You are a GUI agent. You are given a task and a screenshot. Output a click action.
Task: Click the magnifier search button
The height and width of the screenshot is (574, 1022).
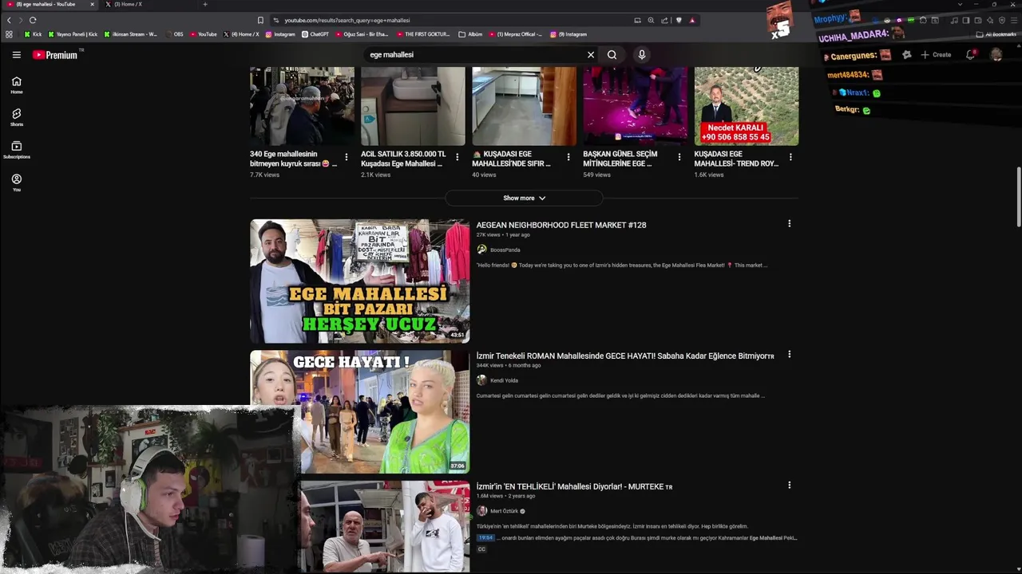612,55
